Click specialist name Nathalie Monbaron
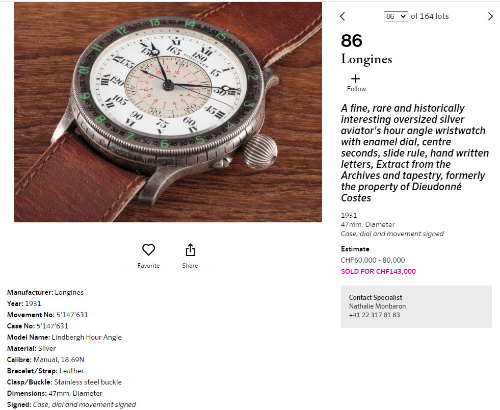500x410 pixels. click(x=377, y=306)
